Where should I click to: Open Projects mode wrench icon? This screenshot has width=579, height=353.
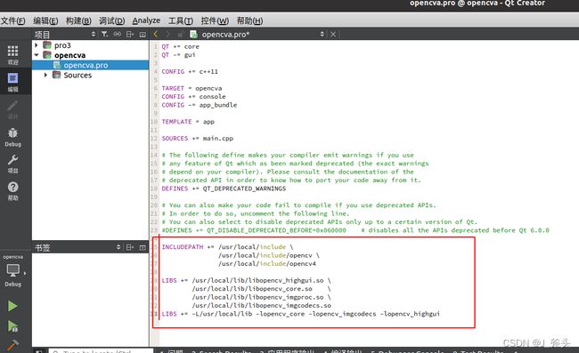click(x=13, y=164)
